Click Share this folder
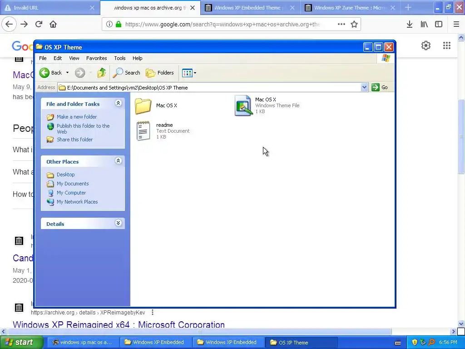 (x=74, y=140)
